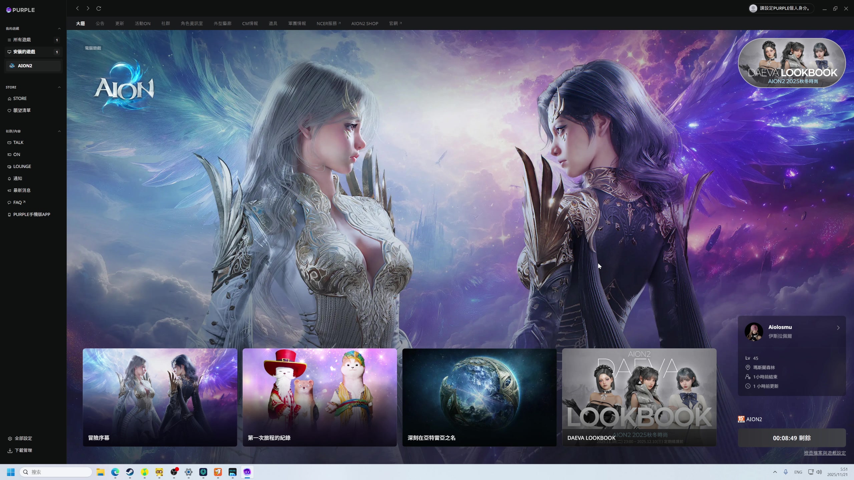Open 通知 notifications in sidebar

[17, 178]
